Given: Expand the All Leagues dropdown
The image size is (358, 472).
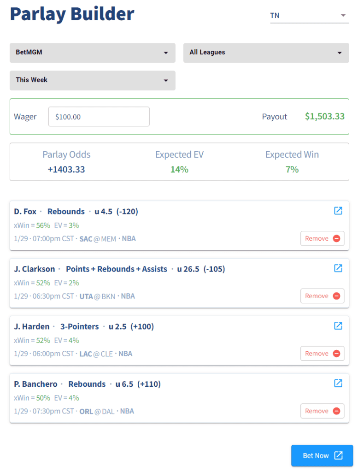Looking at the screenshot, I should click(x=266, y=53).
